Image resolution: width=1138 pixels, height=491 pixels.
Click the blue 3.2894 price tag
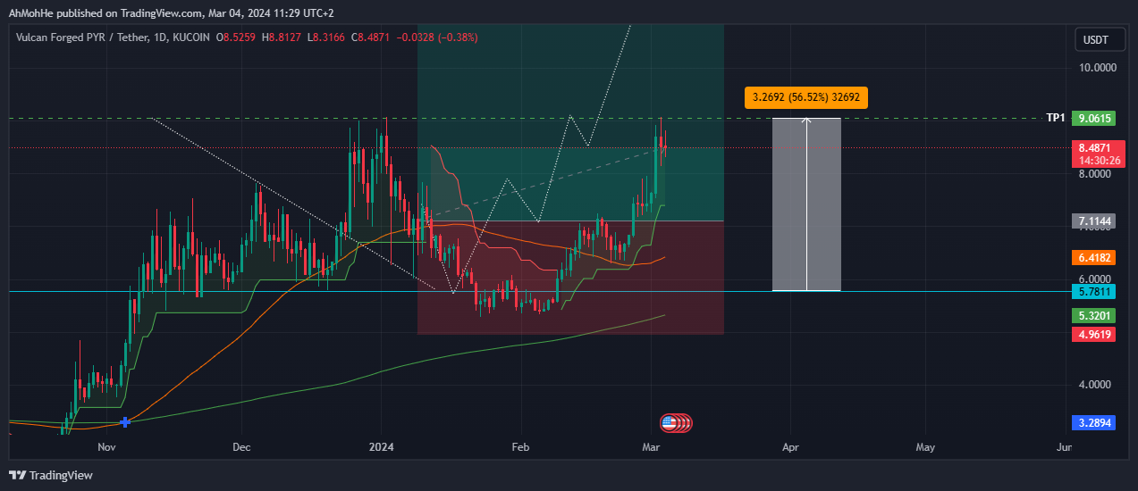click(1094, 422)
